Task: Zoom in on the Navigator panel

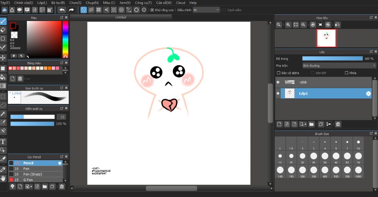Action: point(288,25)
